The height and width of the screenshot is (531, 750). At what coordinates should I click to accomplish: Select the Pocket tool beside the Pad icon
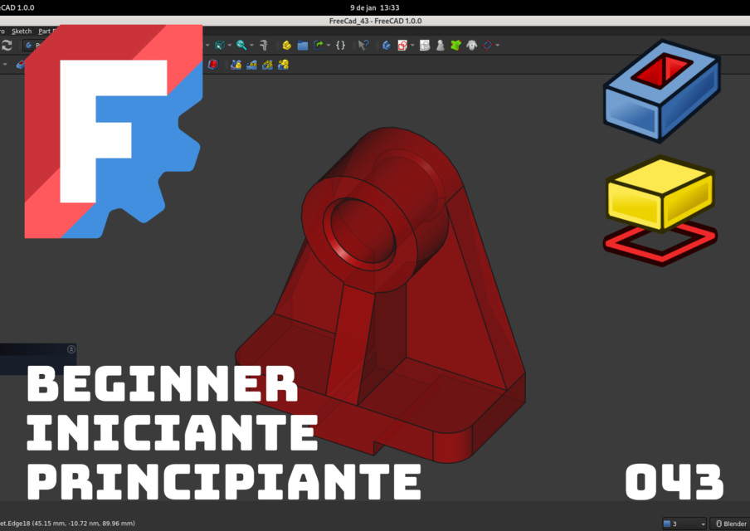point(251,65)
